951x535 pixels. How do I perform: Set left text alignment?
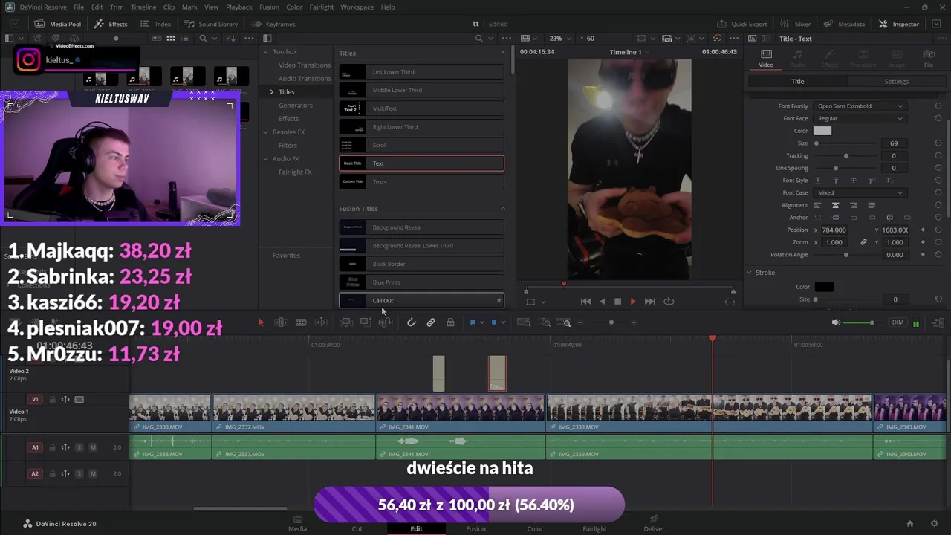click(x=818, y=205)
